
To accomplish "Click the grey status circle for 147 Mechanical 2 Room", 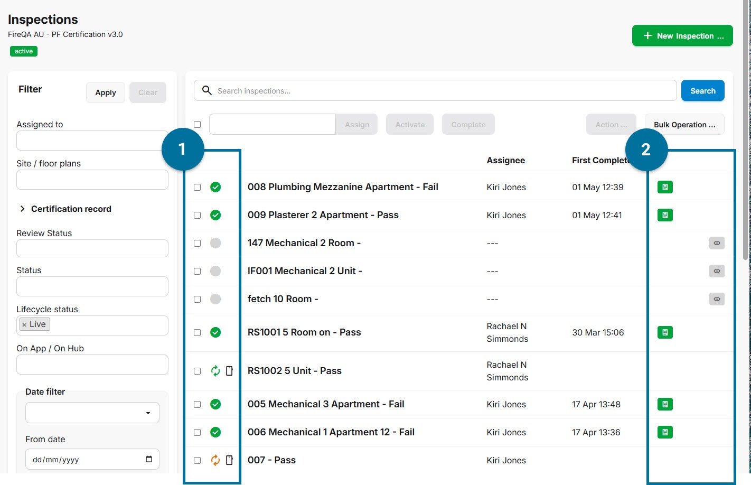I will (x=215, y=243).
